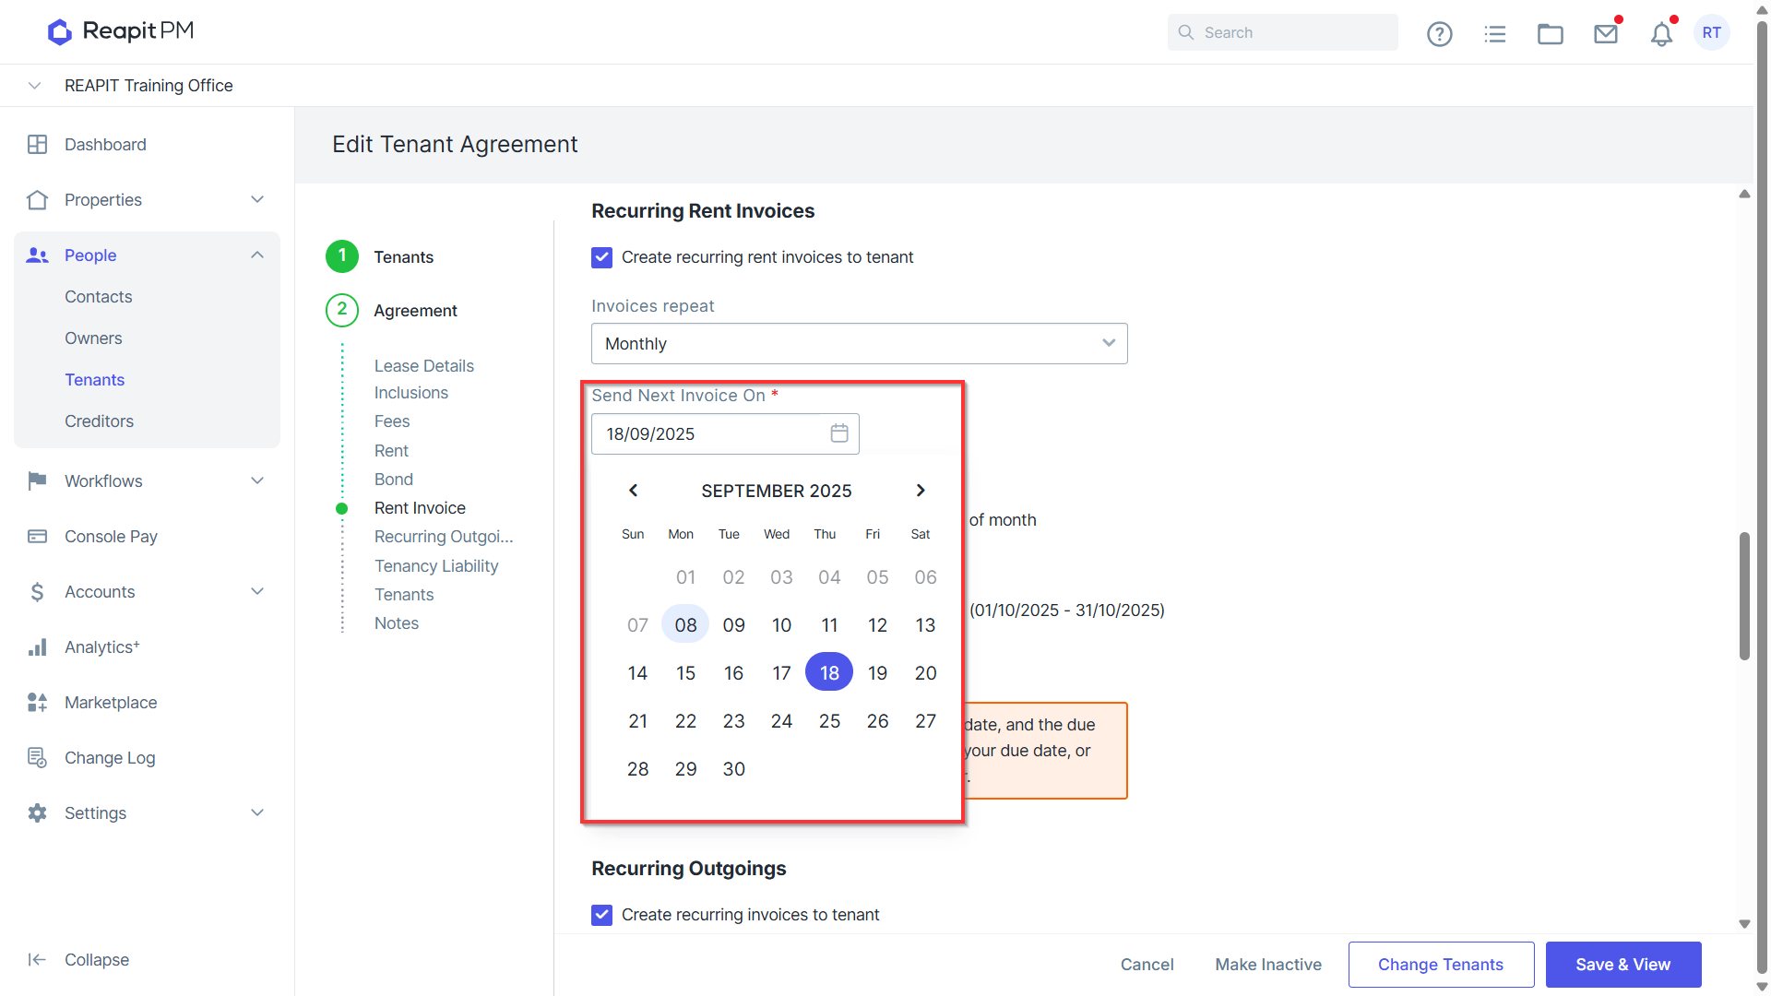
Task: Open Creditors under People menu
Action: (x=99, y=421)
